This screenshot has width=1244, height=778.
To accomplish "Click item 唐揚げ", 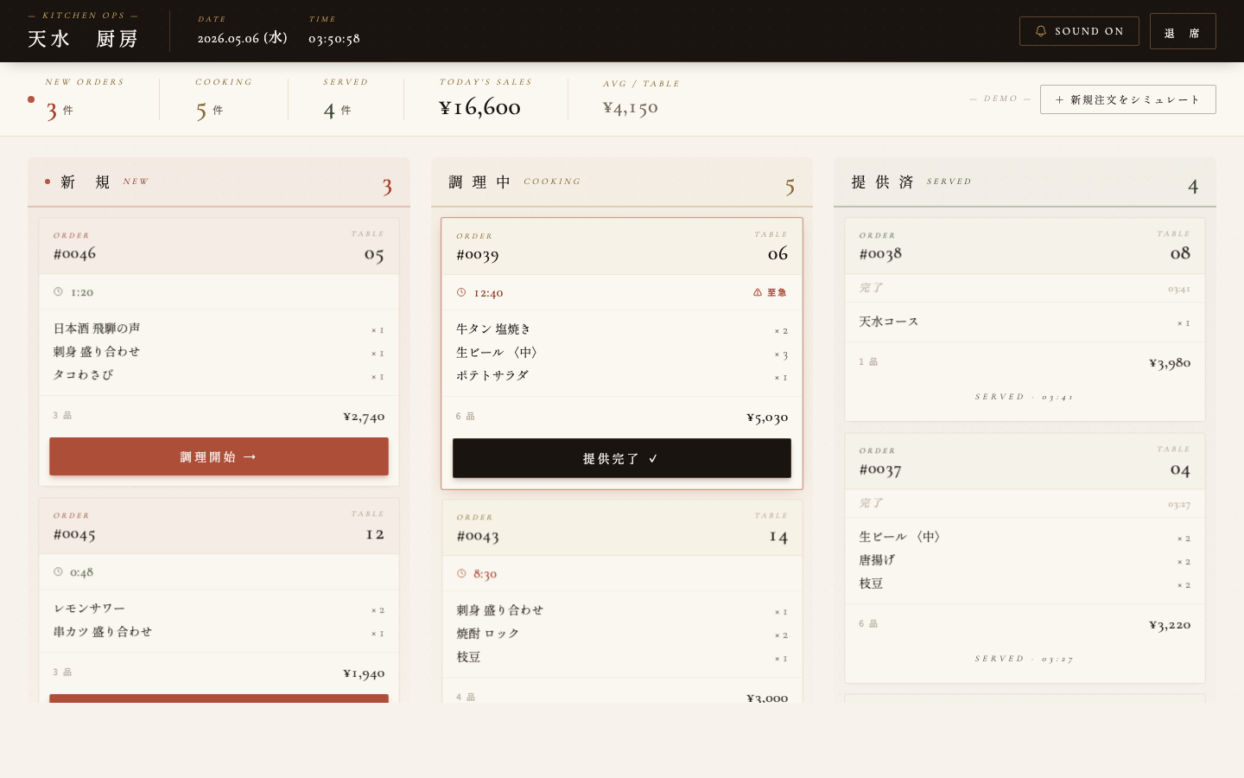I will coord(877,560).
